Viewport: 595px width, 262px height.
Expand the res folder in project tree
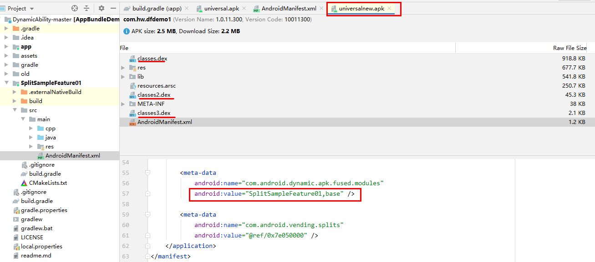(31, 146)
